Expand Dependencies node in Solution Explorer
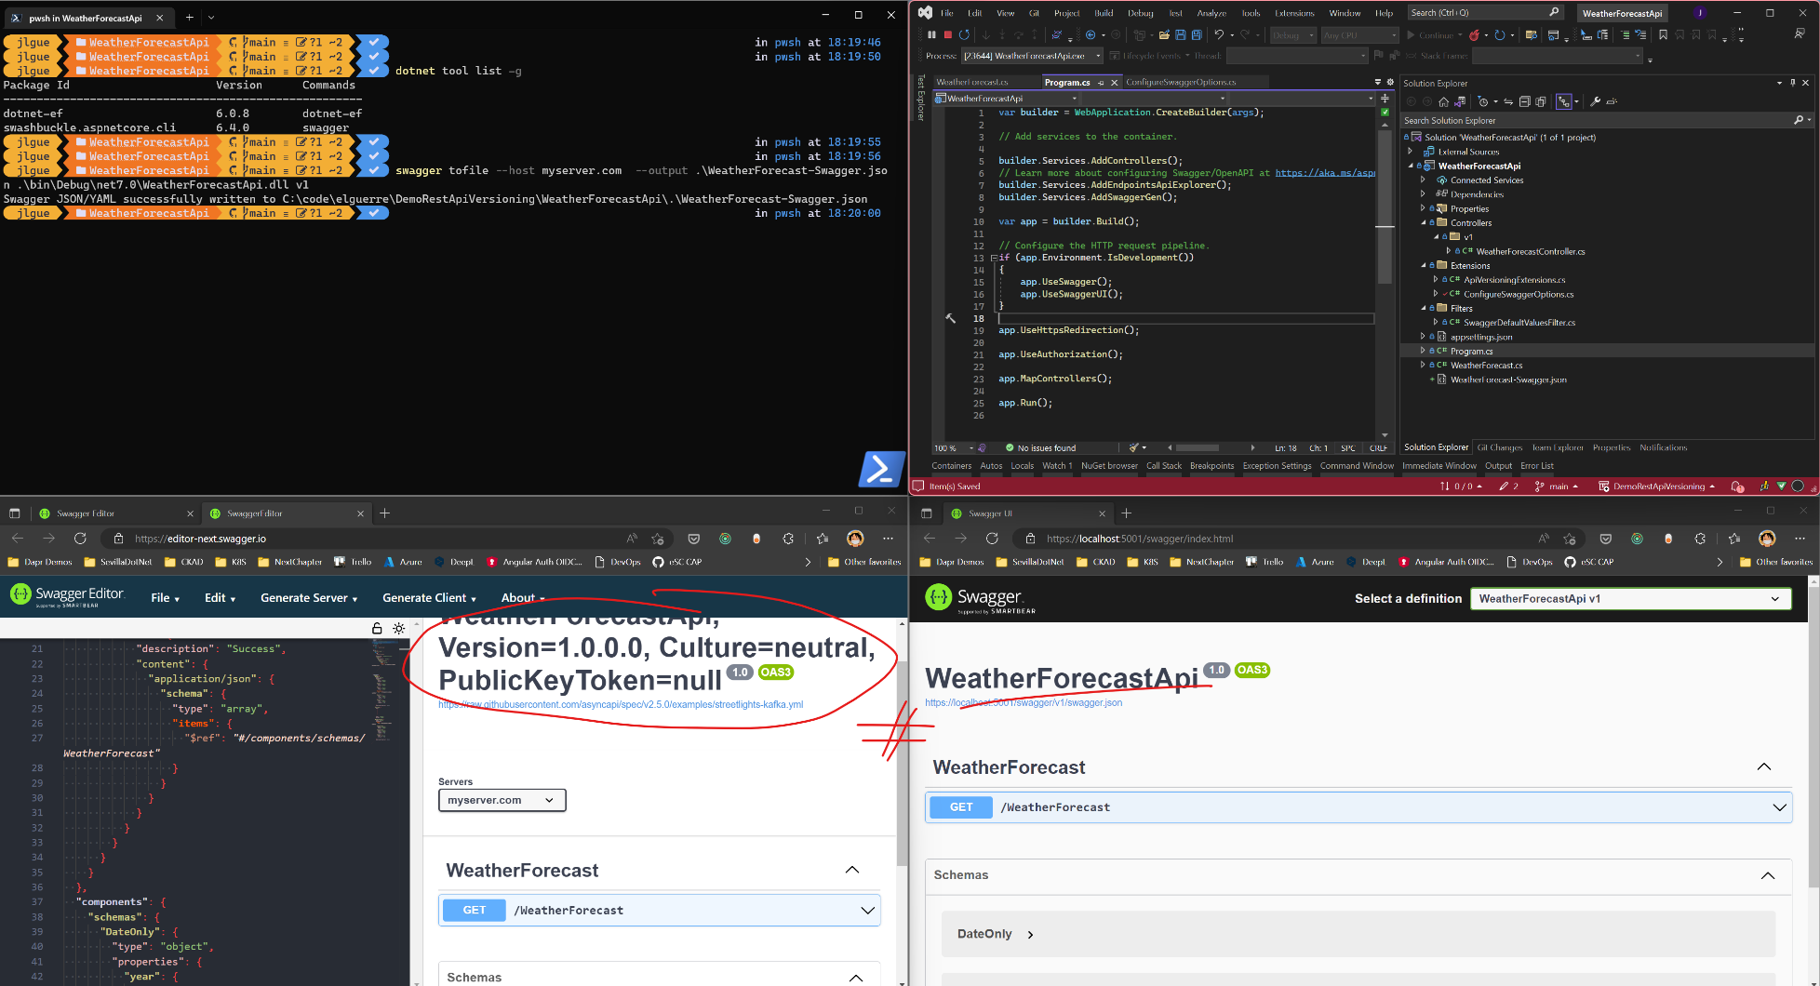Viewport: 1820px width, 986px height. (1423, 194)
